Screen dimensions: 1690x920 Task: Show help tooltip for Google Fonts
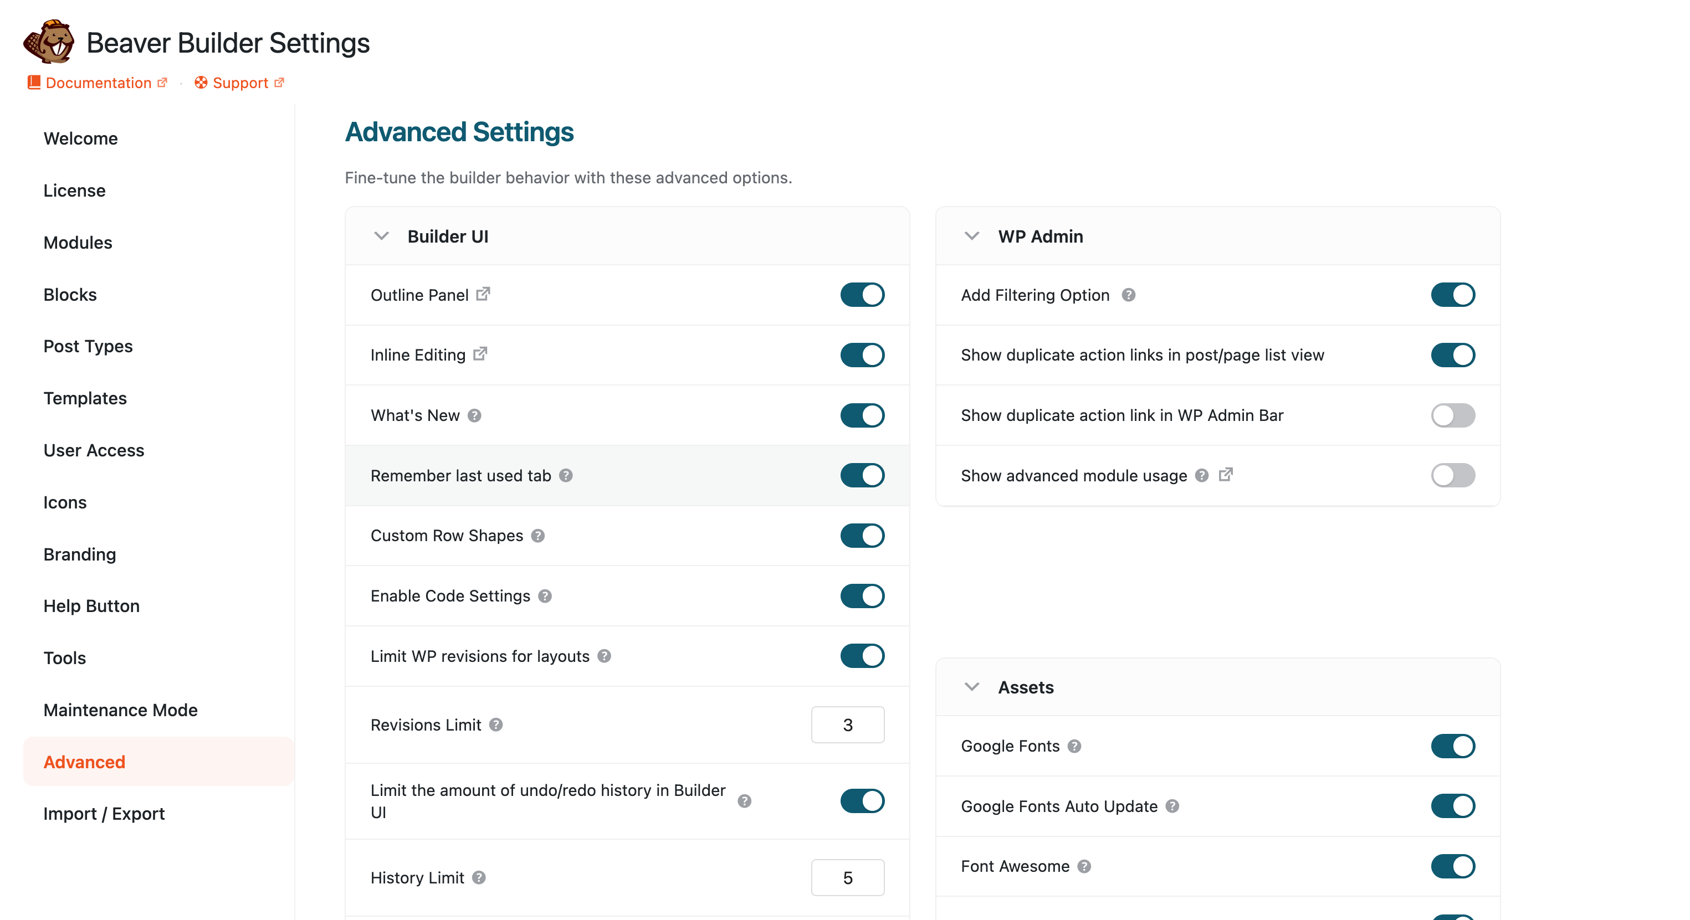1074,746
